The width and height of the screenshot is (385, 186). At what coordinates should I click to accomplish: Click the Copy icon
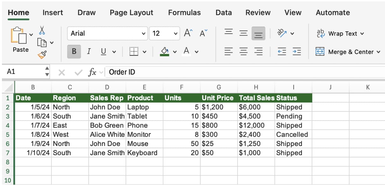click(x=42, y=42)
